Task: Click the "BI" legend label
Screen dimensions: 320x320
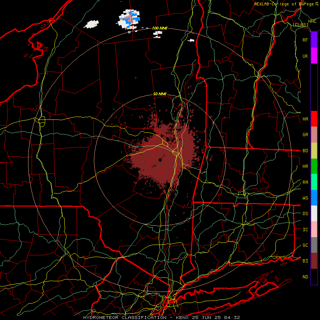Action: (305, 261)
